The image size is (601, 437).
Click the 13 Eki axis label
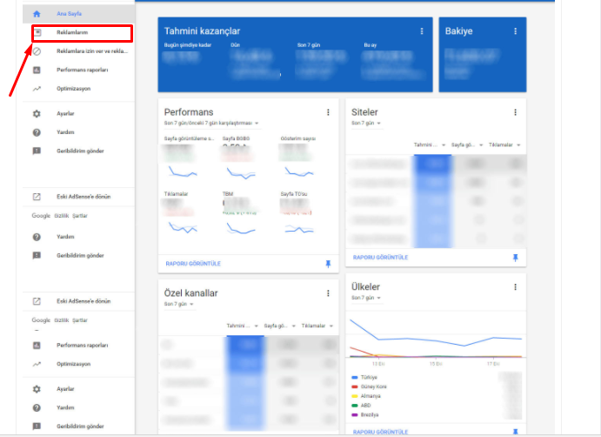pos(378,364)
